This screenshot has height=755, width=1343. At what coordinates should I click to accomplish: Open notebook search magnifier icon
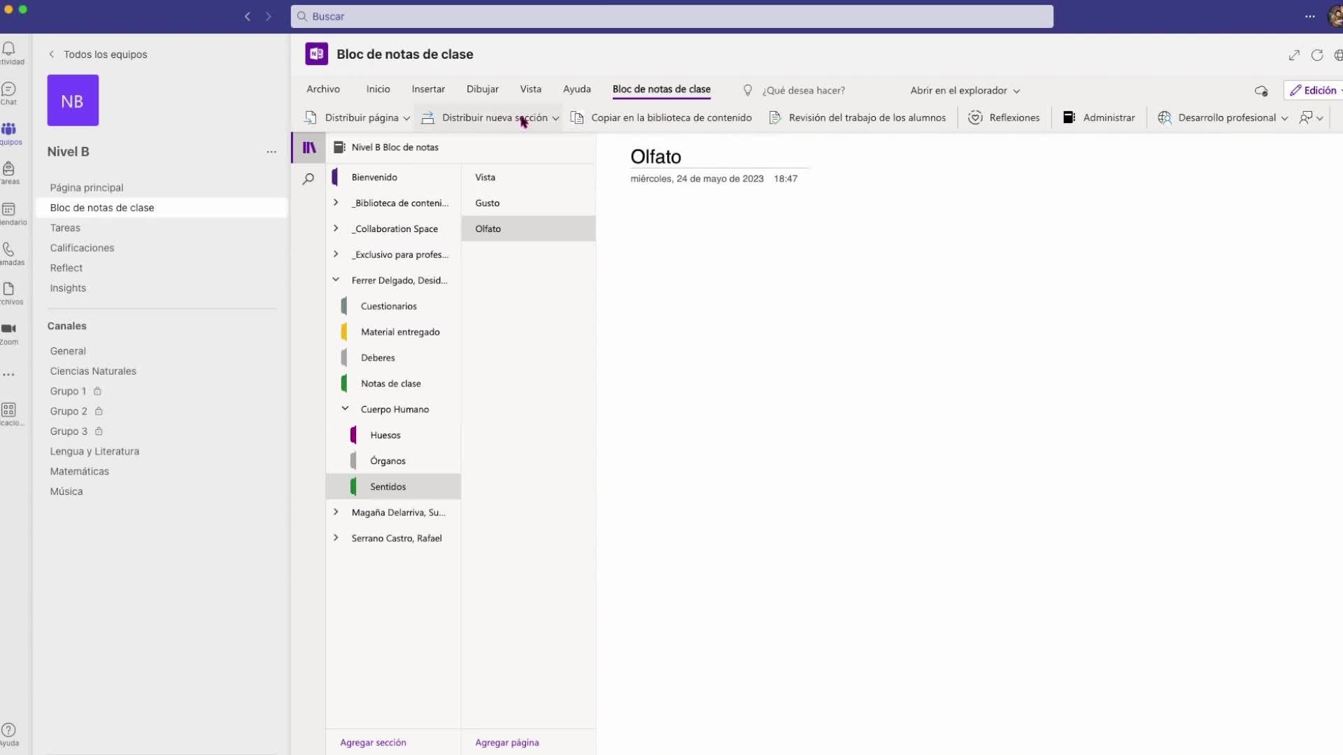308,179
